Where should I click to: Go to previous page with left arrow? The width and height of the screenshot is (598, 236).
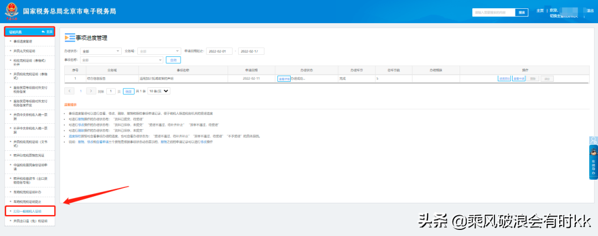click(x=70, y=91)
